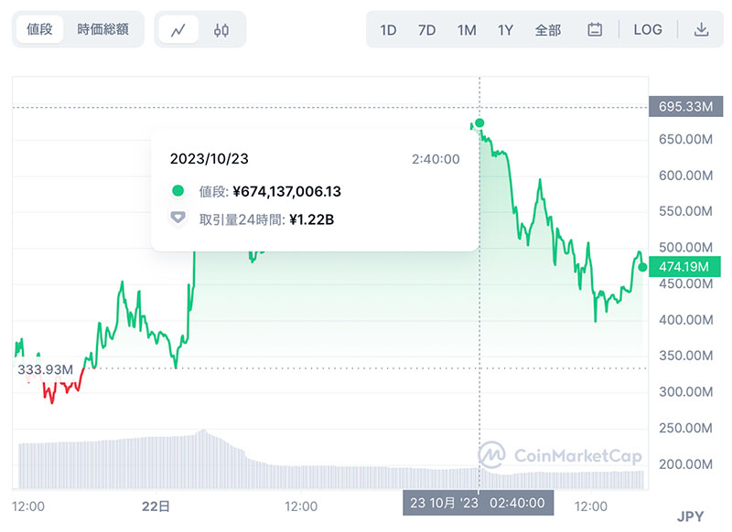
Task: Set the time range to 1M
Action: [467, 30]
